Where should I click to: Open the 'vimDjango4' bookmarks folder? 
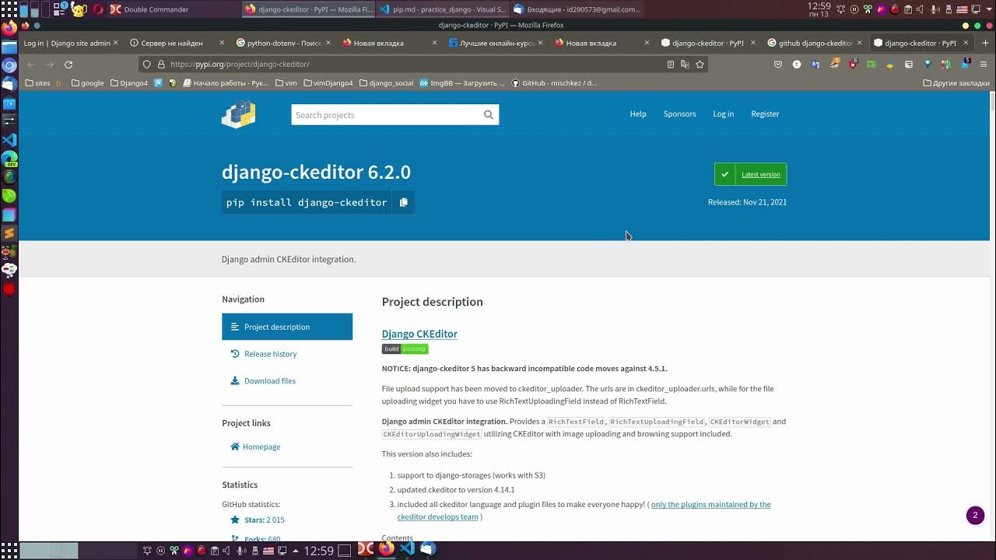tap(328, 82)
